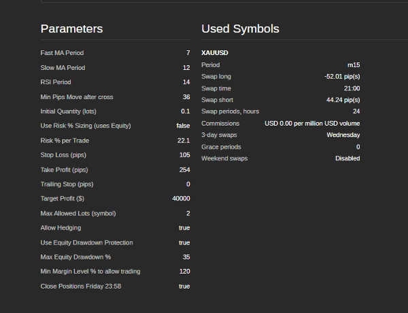The image size is (408, 313).
Task: Click the Fast MA Period value 7
Action: pyautogui.click(x=188, y=53)
